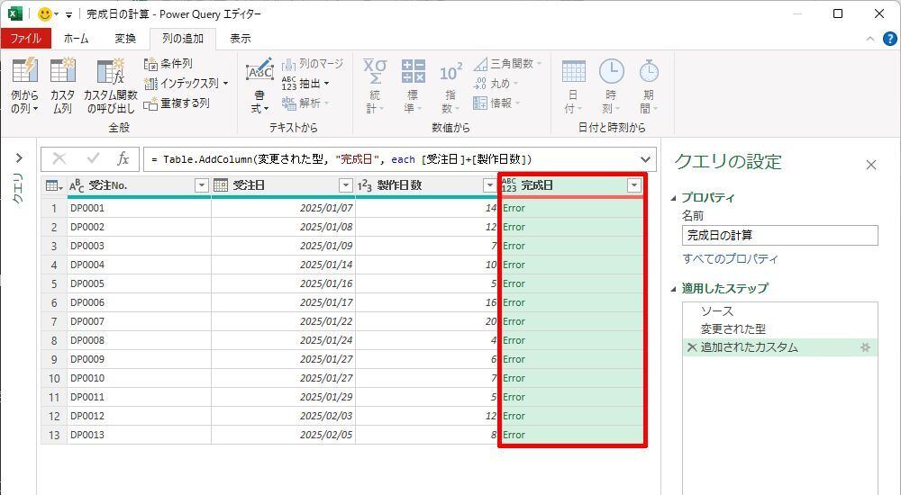Viewport: 901px width, 495px height.
Task: Click the カスタム列 (Custom Column) icon
Action: pos(62,72)
